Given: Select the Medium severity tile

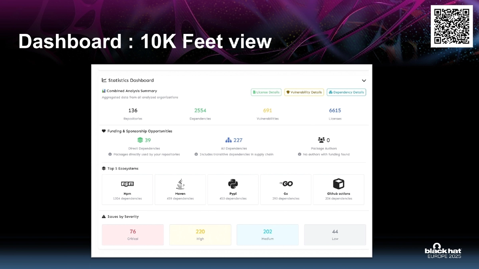Looking at the screenshot, I should [x=267, y=235].
